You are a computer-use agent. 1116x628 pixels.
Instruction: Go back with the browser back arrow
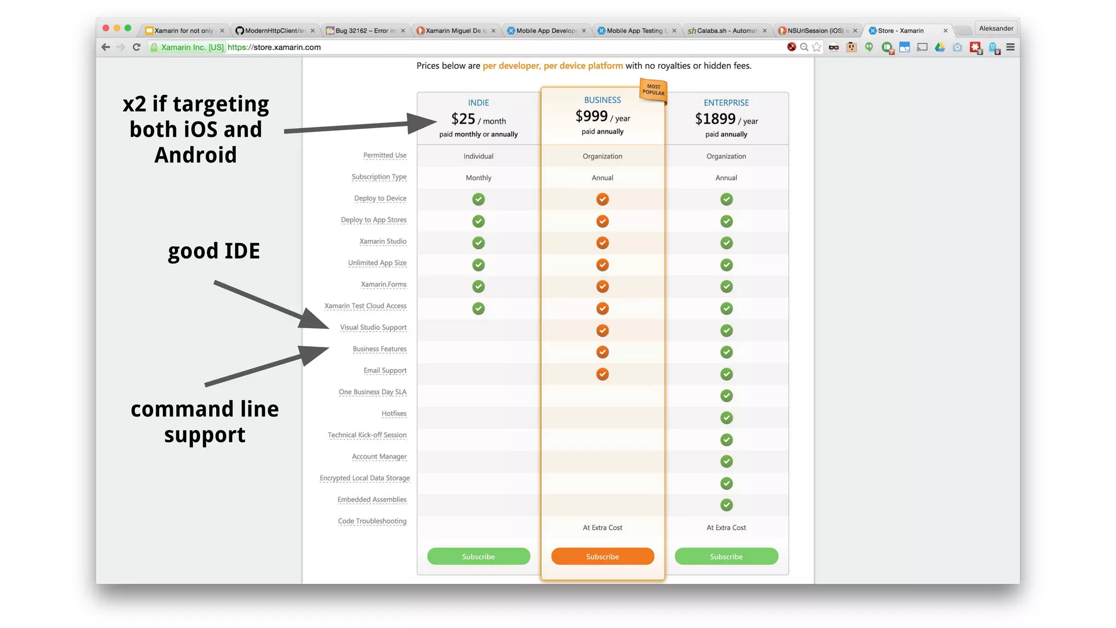(106, 47)
